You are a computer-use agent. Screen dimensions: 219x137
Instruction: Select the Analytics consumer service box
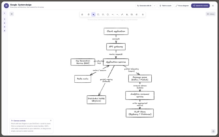point(140,95)
